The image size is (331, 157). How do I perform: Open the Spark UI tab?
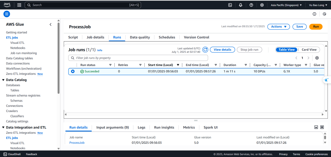pos(211,127)
